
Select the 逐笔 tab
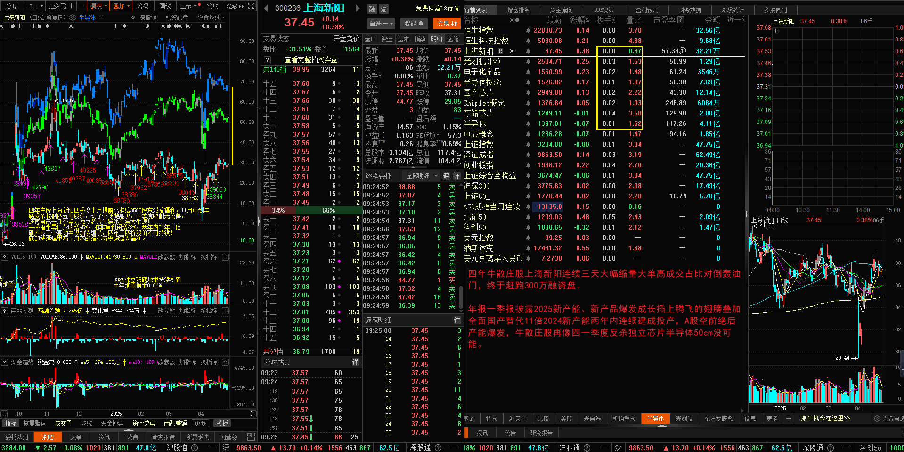(x=453, y=39)
